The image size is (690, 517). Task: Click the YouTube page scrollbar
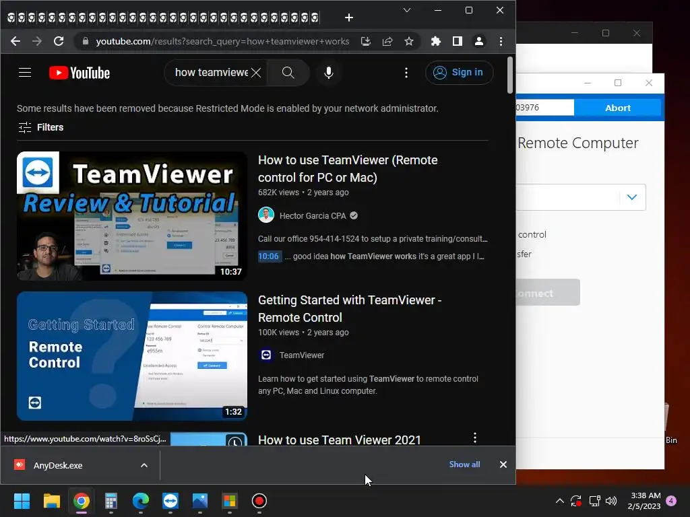[510, 75]
